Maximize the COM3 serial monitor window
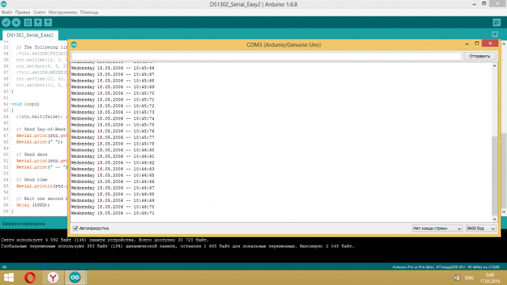Screen dimensions: 507x285 pyautogui.click(x=476, y=43)
